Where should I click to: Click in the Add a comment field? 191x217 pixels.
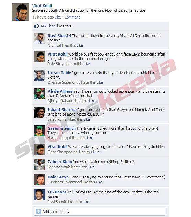100,212
